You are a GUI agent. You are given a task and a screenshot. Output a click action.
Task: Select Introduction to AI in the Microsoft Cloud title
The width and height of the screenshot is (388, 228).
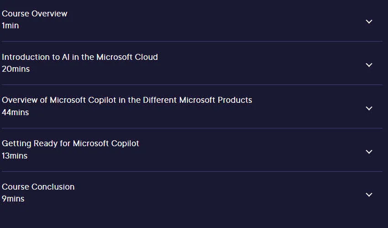(x=80, y=57)
